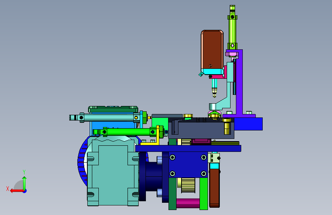Select the brown block at the lower right
332x215 pixels.
point(214,187)
